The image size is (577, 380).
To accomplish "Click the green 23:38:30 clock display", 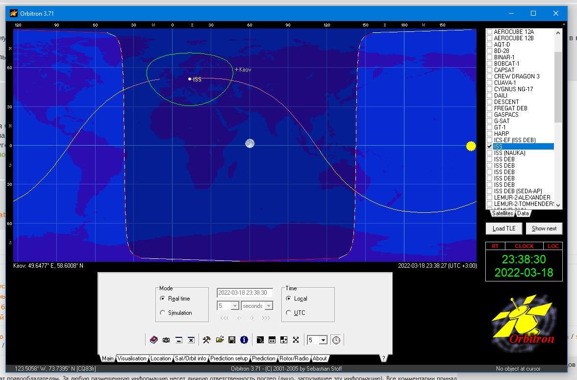I will (x=524, y=259).
